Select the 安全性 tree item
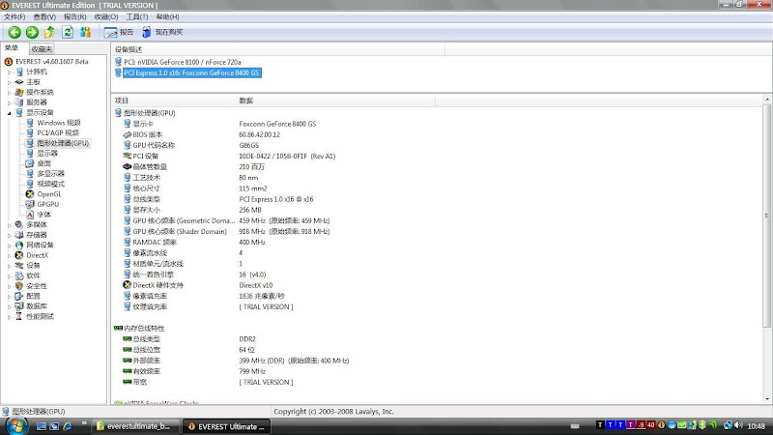Image resolution: width=773 pixels, height=435 pixels. (37, 286)
